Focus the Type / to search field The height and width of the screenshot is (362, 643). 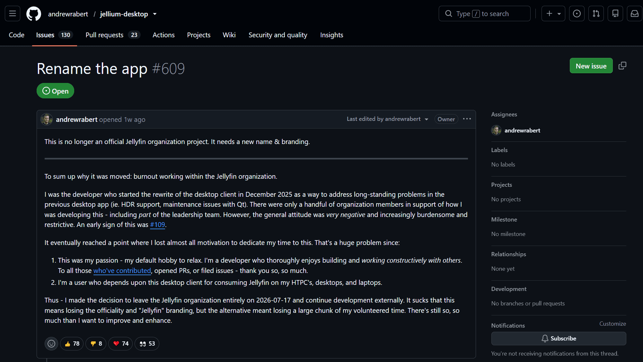click(485, 14)
